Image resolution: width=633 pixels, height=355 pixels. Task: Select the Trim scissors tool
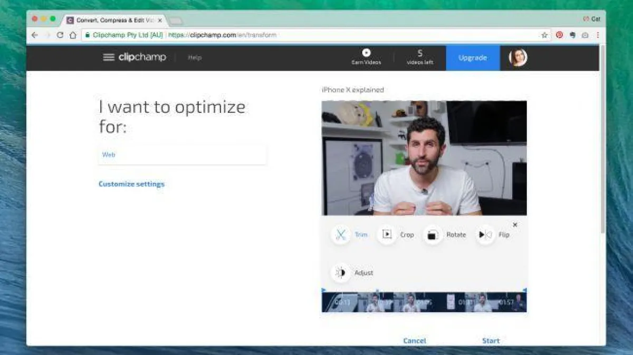coord(341,235)
